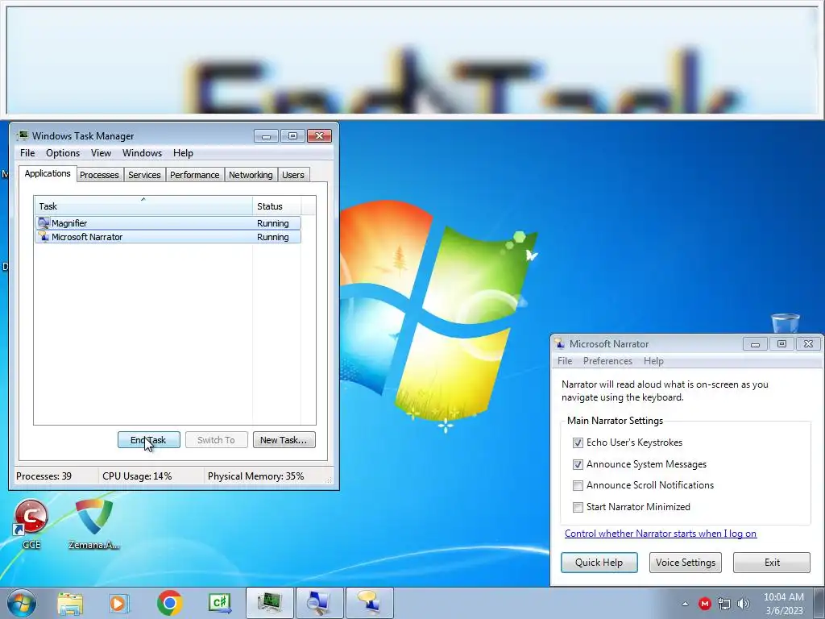This screenshot has height=619, width=825.
Task: Select Microsoft Narrator task row text
Action: point(87,237)
